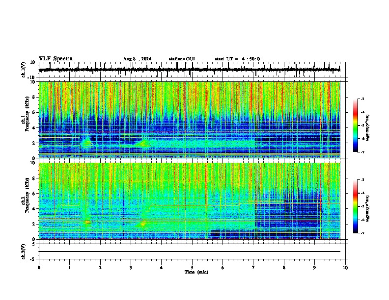
Task: Select the "Aug.8 , 2024" date text
Action: 137,59
